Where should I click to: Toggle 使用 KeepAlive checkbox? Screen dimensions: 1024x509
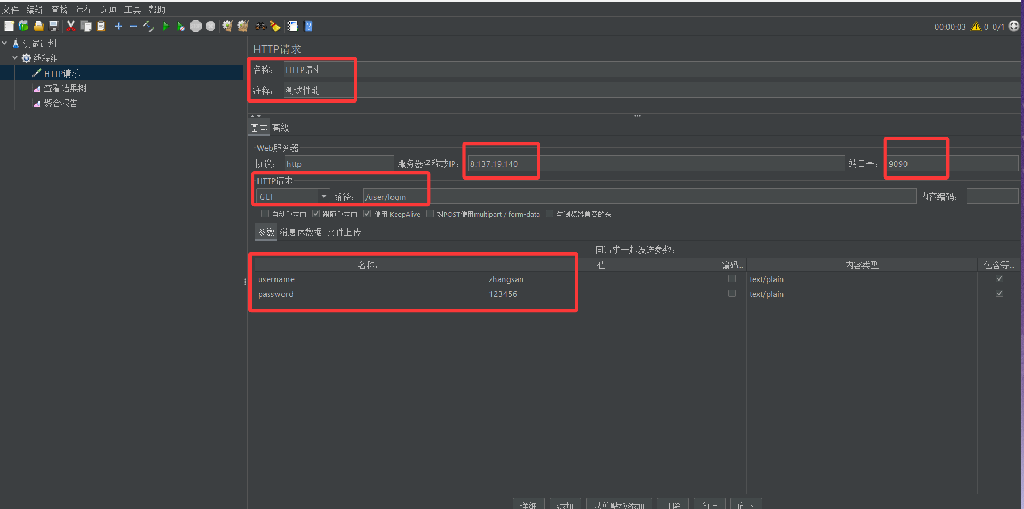pos(367,214)
